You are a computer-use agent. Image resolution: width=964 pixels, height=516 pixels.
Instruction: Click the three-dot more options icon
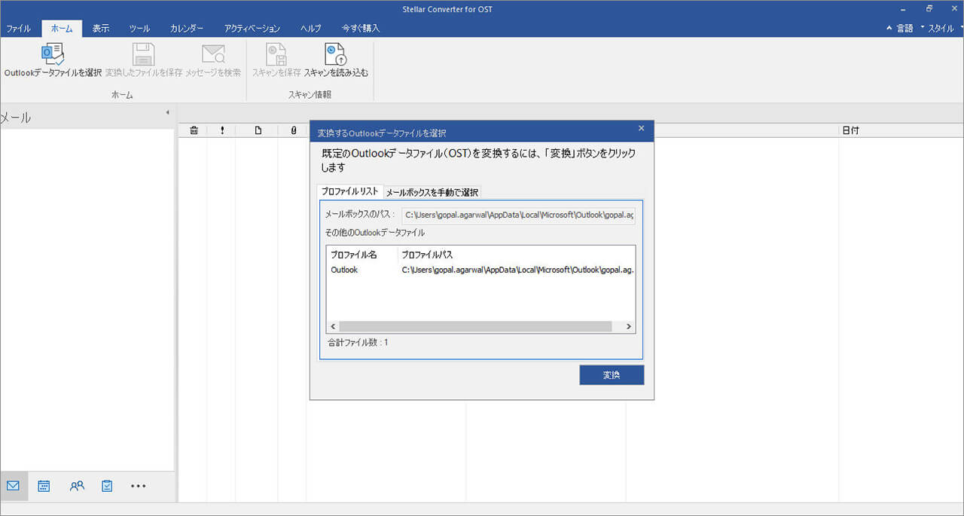(x=138, y=486)
